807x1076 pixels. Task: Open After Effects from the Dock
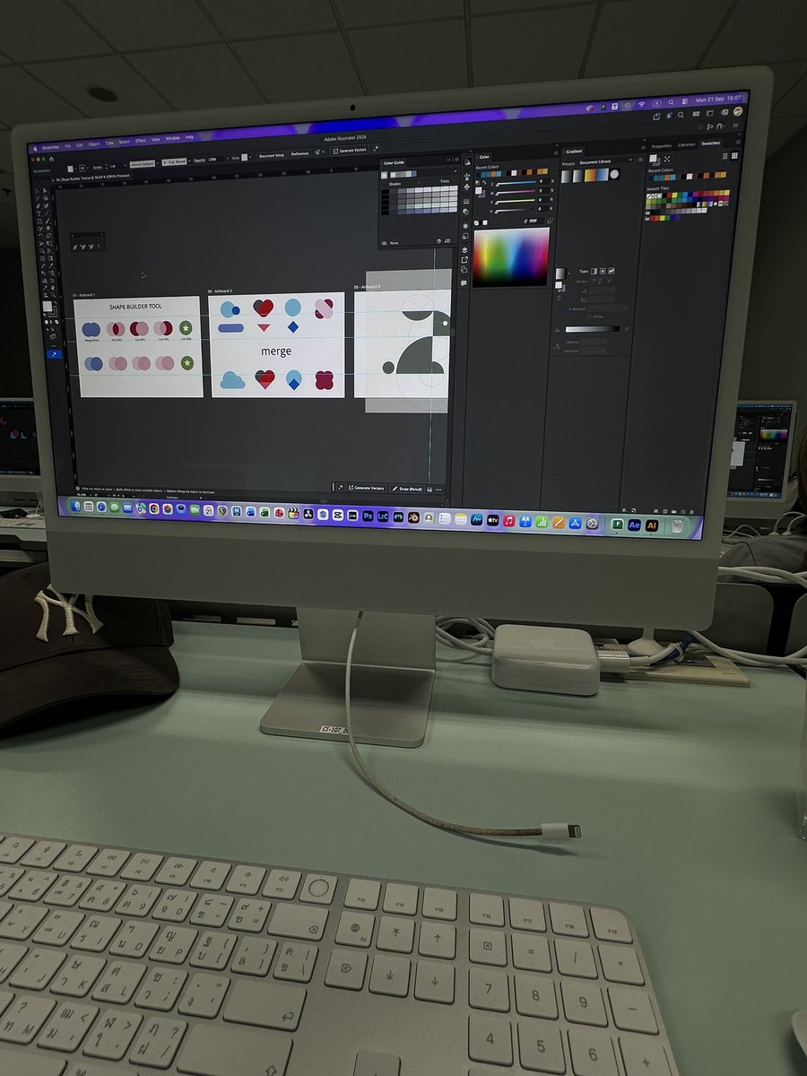(x=634, y=525)
